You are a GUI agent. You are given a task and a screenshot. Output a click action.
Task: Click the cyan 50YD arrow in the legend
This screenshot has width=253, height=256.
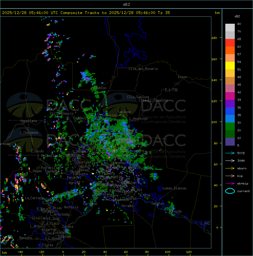(x=230, y=153)
